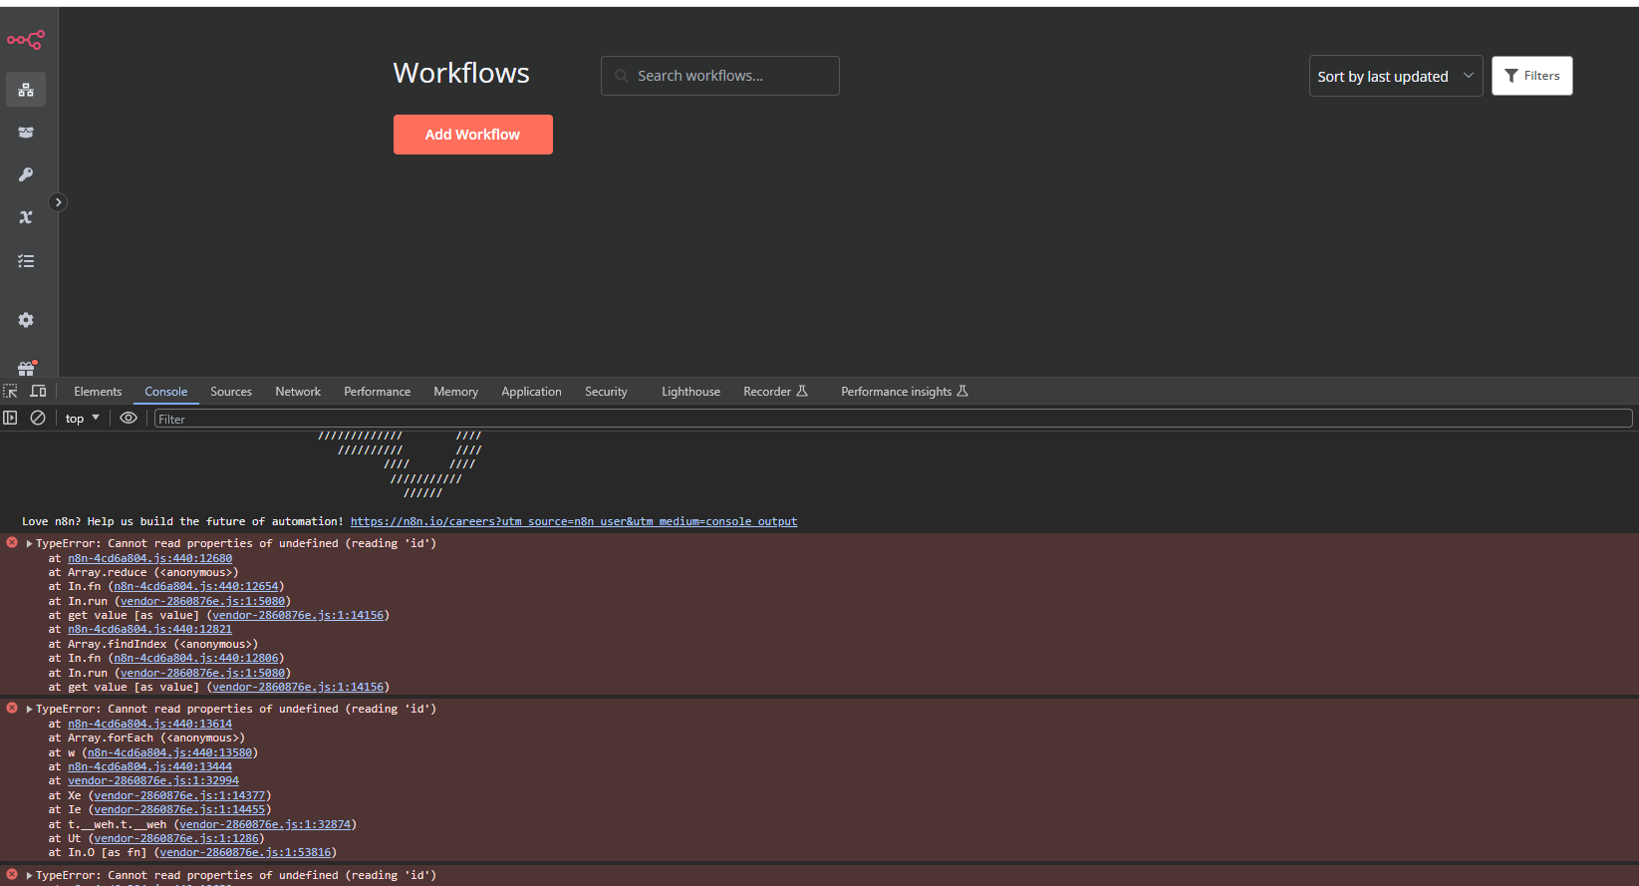Open Variables via the x icon

[26, 217]
